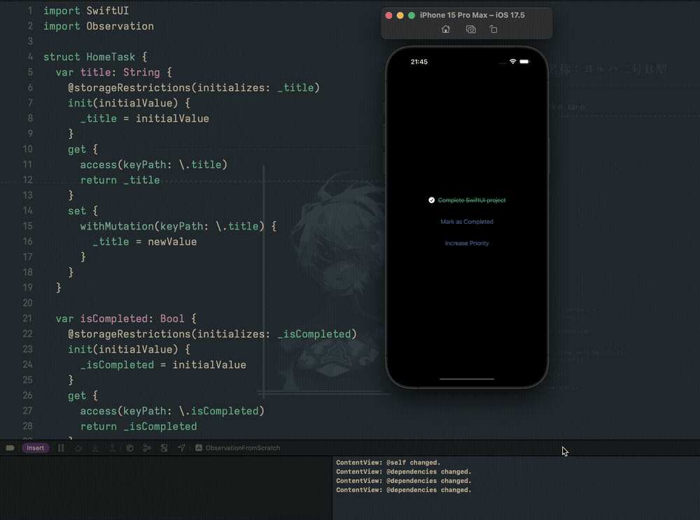Click var title: String declaration

click(113, 72)
